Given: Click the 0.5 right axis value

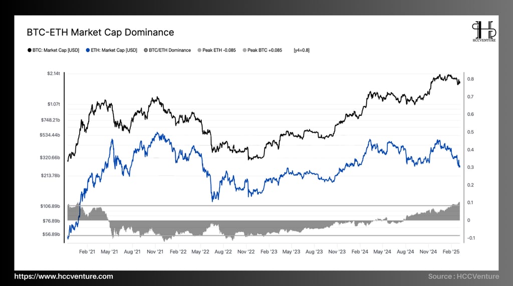Looking at the screenshot, I should (470, 132).
